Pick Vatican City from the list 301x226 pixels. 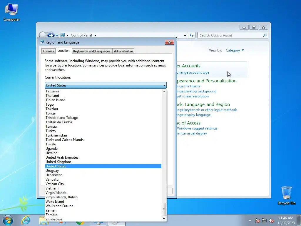coord(103,184)
